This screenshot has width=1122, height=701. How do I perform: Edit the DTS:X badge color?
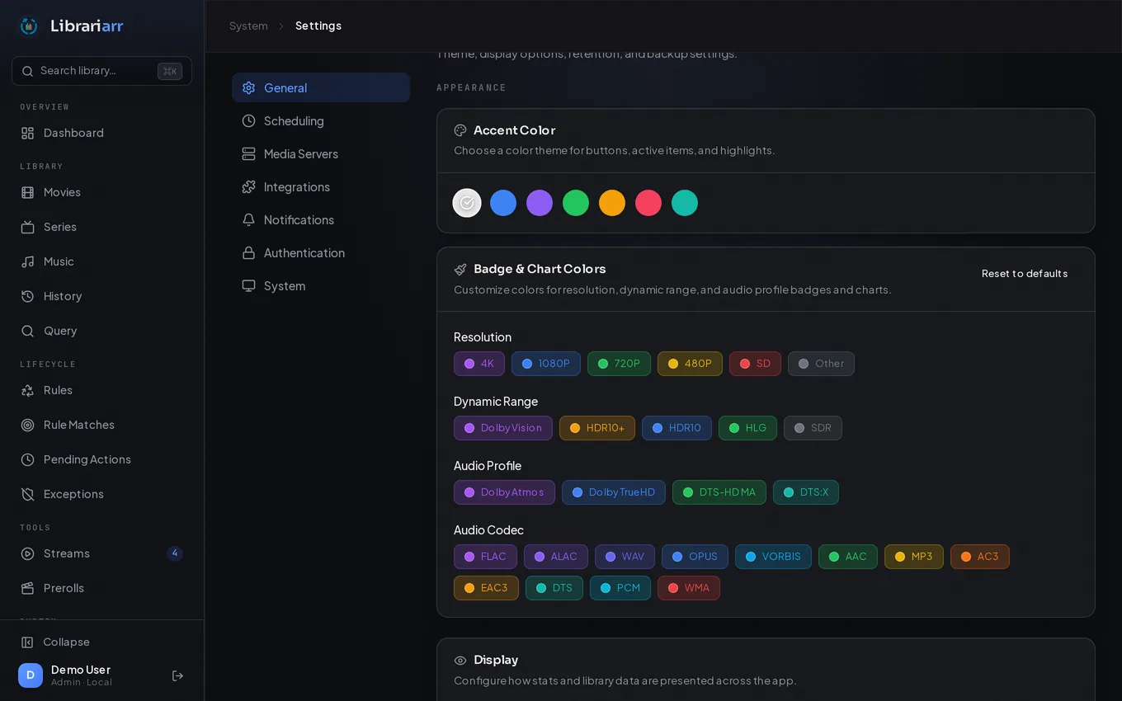[x=806, y=492]
